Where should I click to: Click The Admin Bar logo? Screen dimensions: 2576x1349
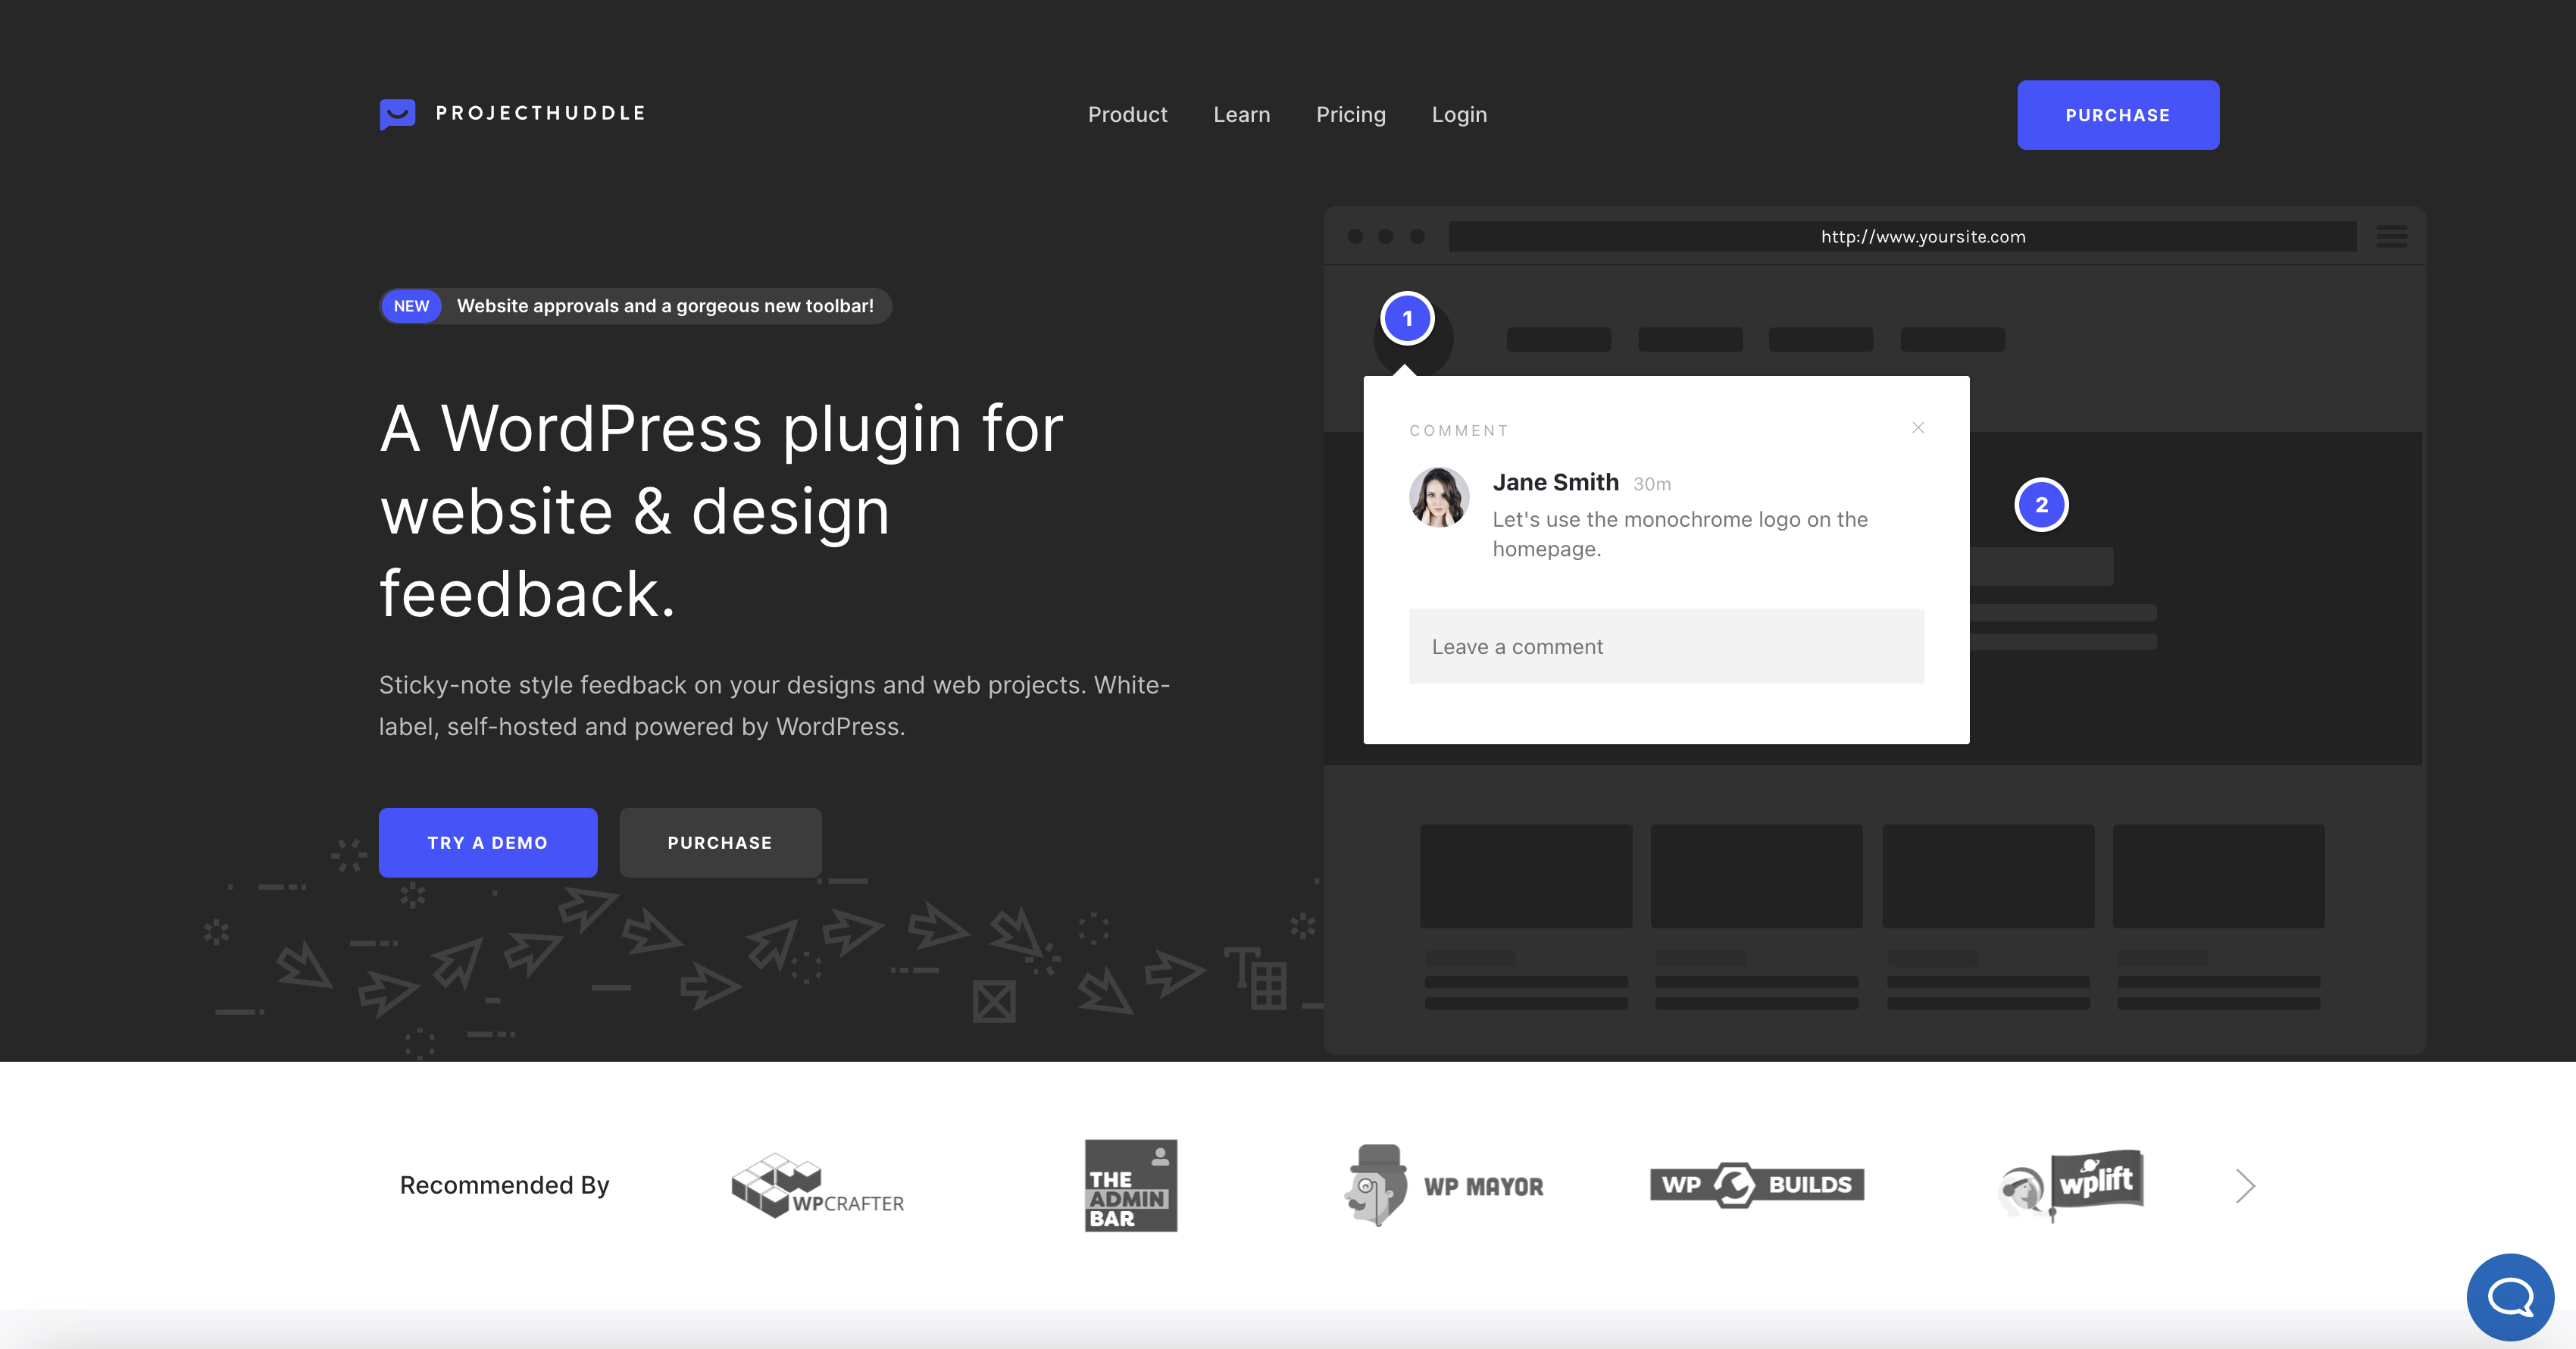pyautogui.click(x=1131, y=1186)
